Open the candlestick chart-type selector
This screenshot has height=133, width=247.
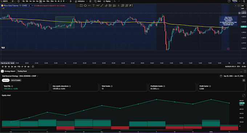coord(70,1)
